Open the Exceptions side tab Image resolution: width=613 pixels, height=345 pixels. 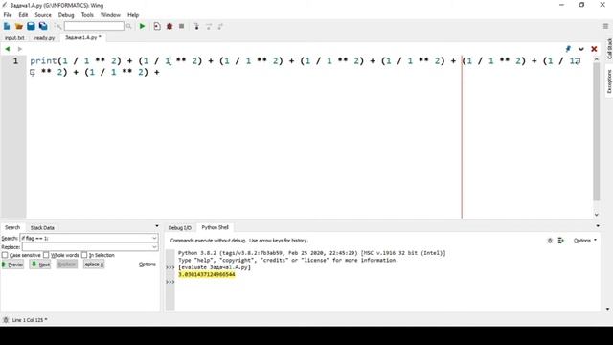(609, 81)
